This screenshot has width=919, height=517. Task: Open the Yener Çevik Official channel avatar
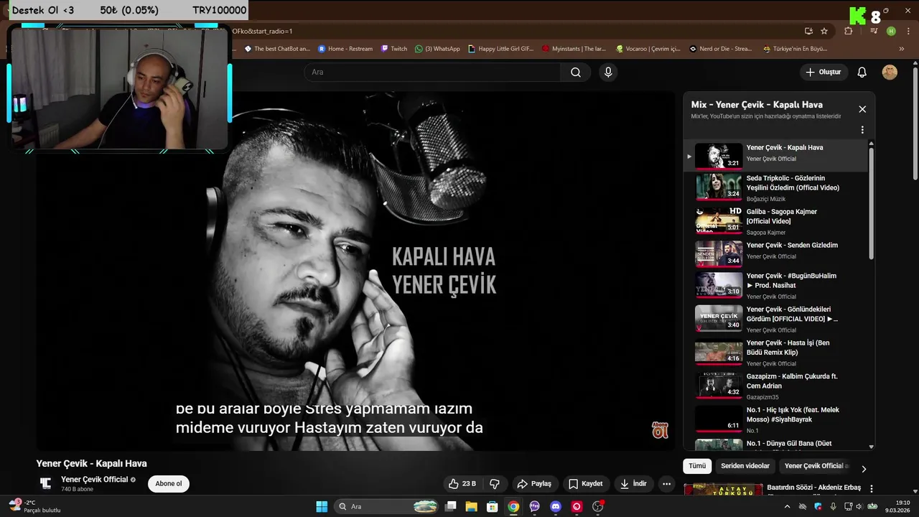pyautogui.click(x=45, y=483)
